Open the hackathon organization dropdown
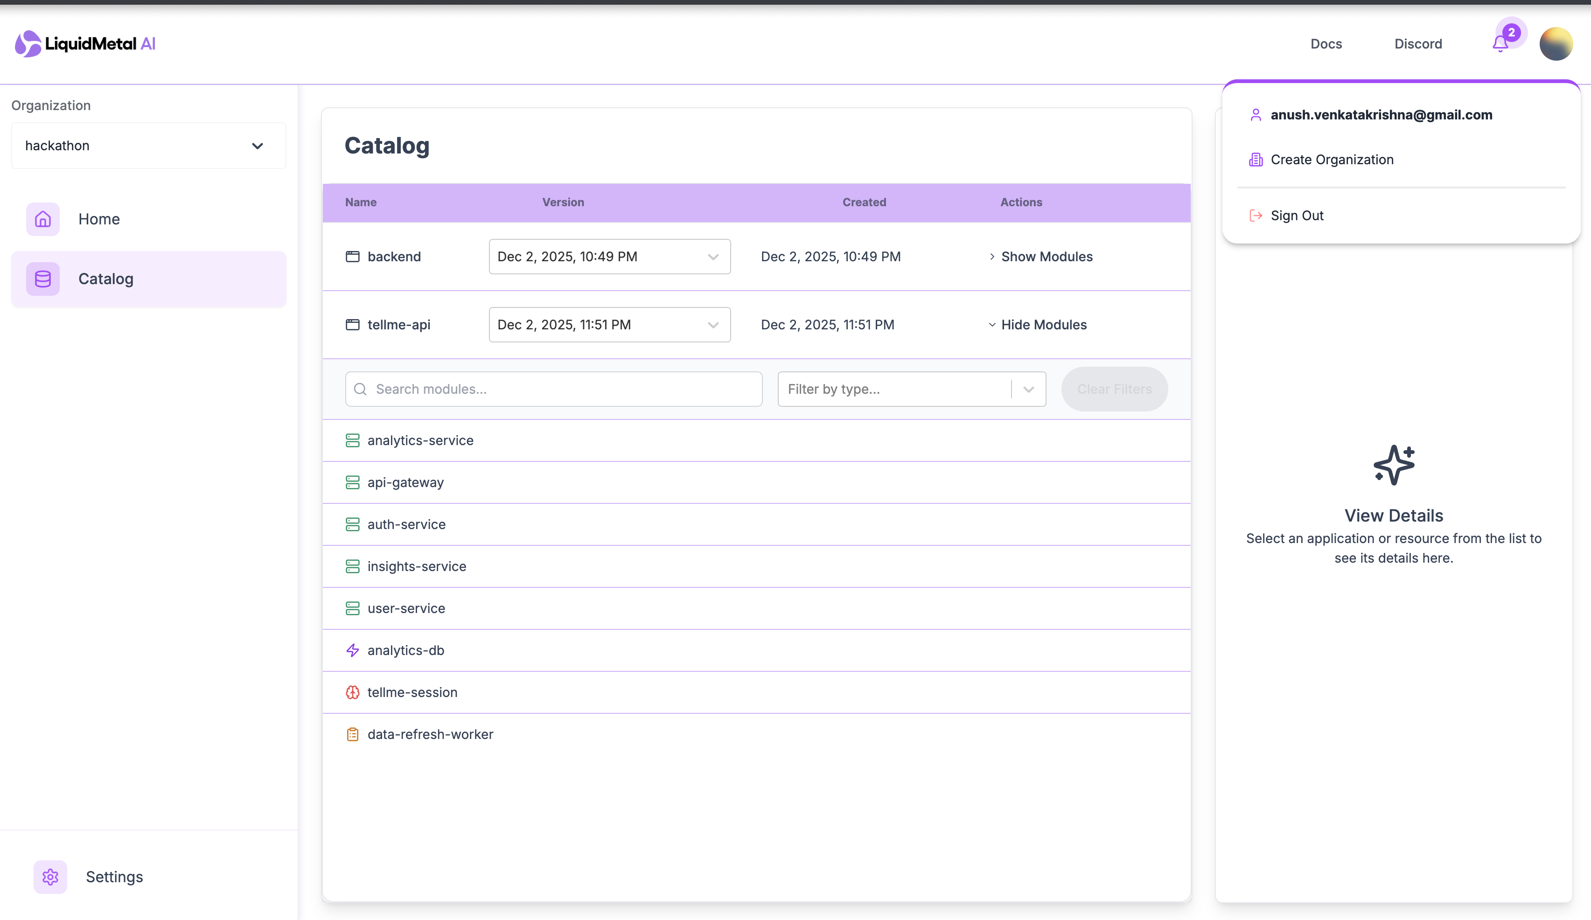The image size is (1591, 920). point(148,146)
